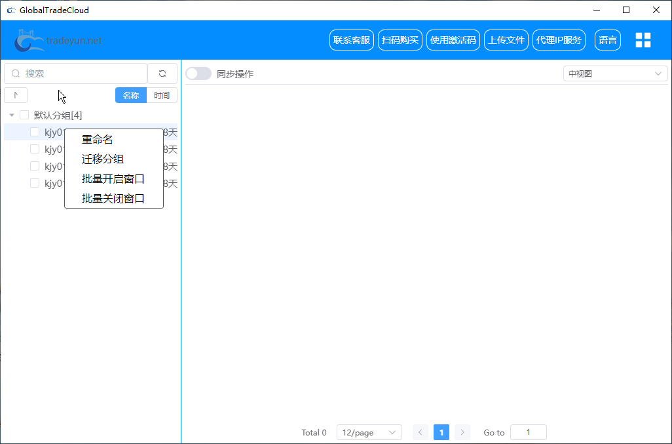Click the Go to page input field
This screenshot has height=444, width=672.
[528, 432]
